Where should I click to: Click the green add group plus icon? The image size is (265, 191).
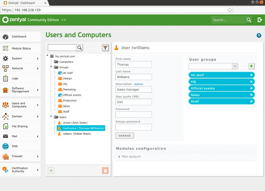[x=251, y=66]
